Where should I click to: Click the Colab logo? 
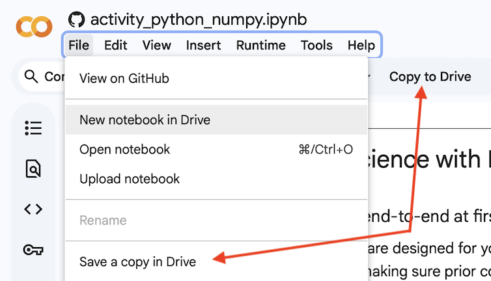point(34,27)
